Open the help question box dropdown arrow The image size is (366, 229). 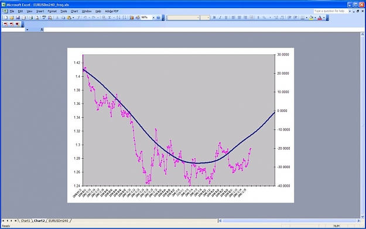coord(350,11)
